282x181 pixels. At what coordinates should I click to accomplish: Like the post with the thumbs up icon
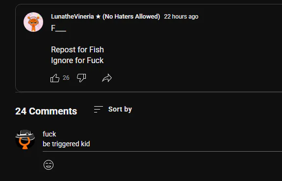(x=54, y=78)
